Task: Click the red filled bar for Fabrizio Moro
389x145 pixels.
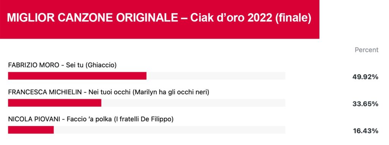Action: (77, 76)
